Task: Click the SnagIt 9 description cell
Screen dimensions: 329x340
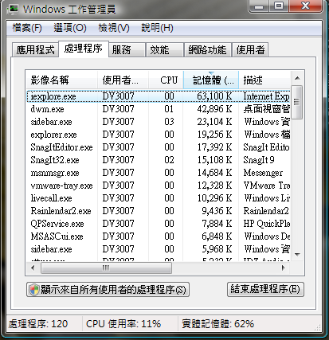Action: [259, 160]
